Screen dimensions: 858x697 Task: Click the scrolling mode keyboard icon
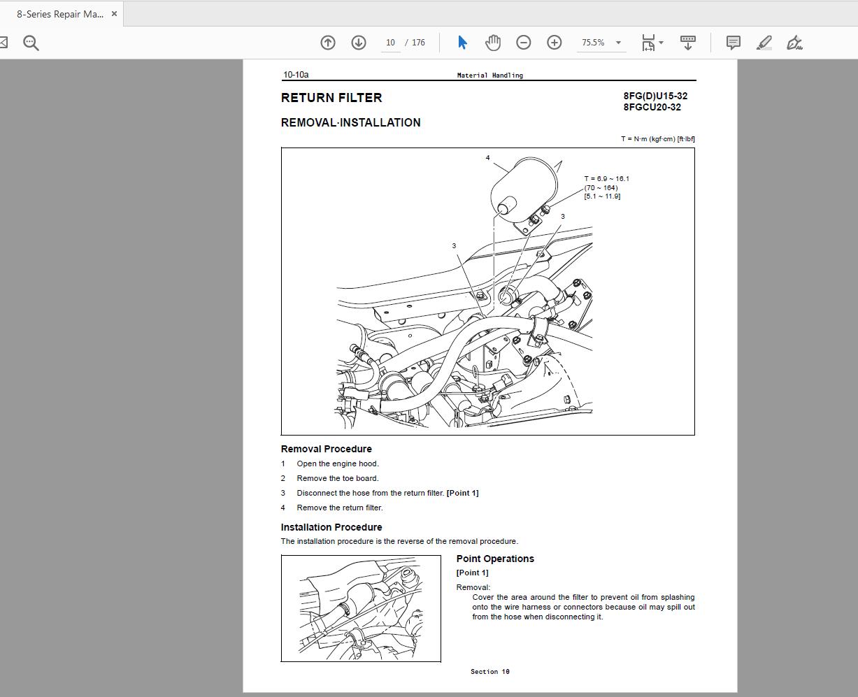point(688,43)
